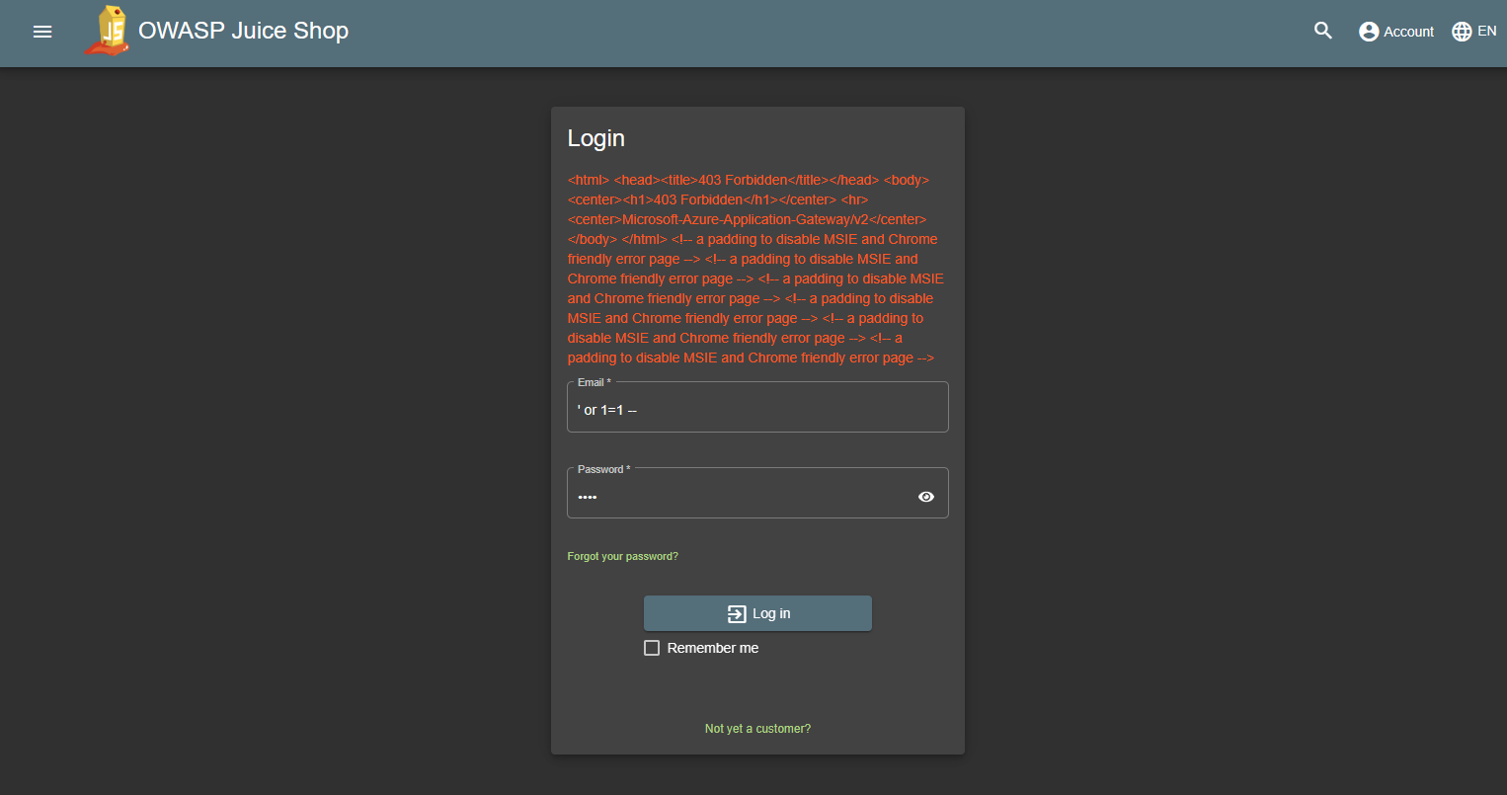Click the eye icon in the Password field
1507x795 pixels.
(x=925, y=497)
